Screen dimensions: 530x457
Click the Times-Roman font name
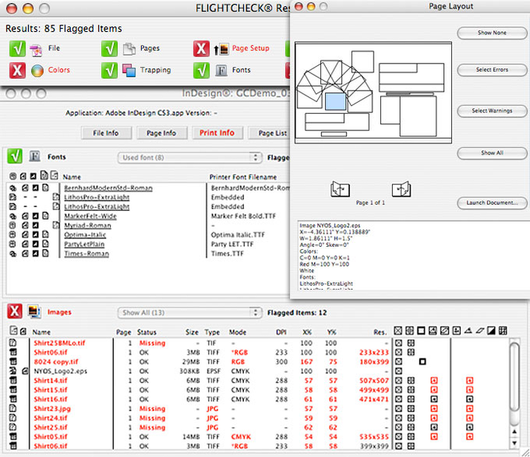(x=87, y=254)
